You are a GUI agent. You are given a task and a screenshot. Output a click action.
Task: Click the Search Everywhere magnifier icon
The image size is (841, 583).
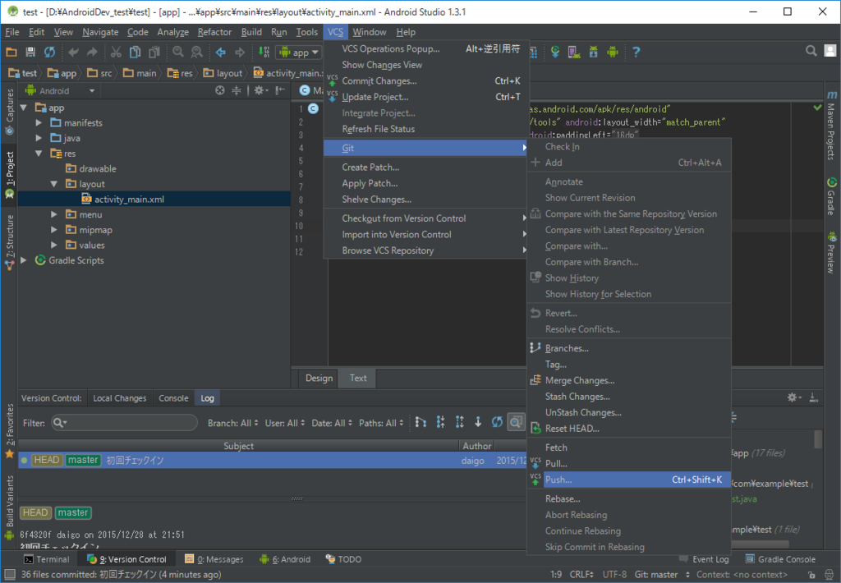click(x=811, y=51)
